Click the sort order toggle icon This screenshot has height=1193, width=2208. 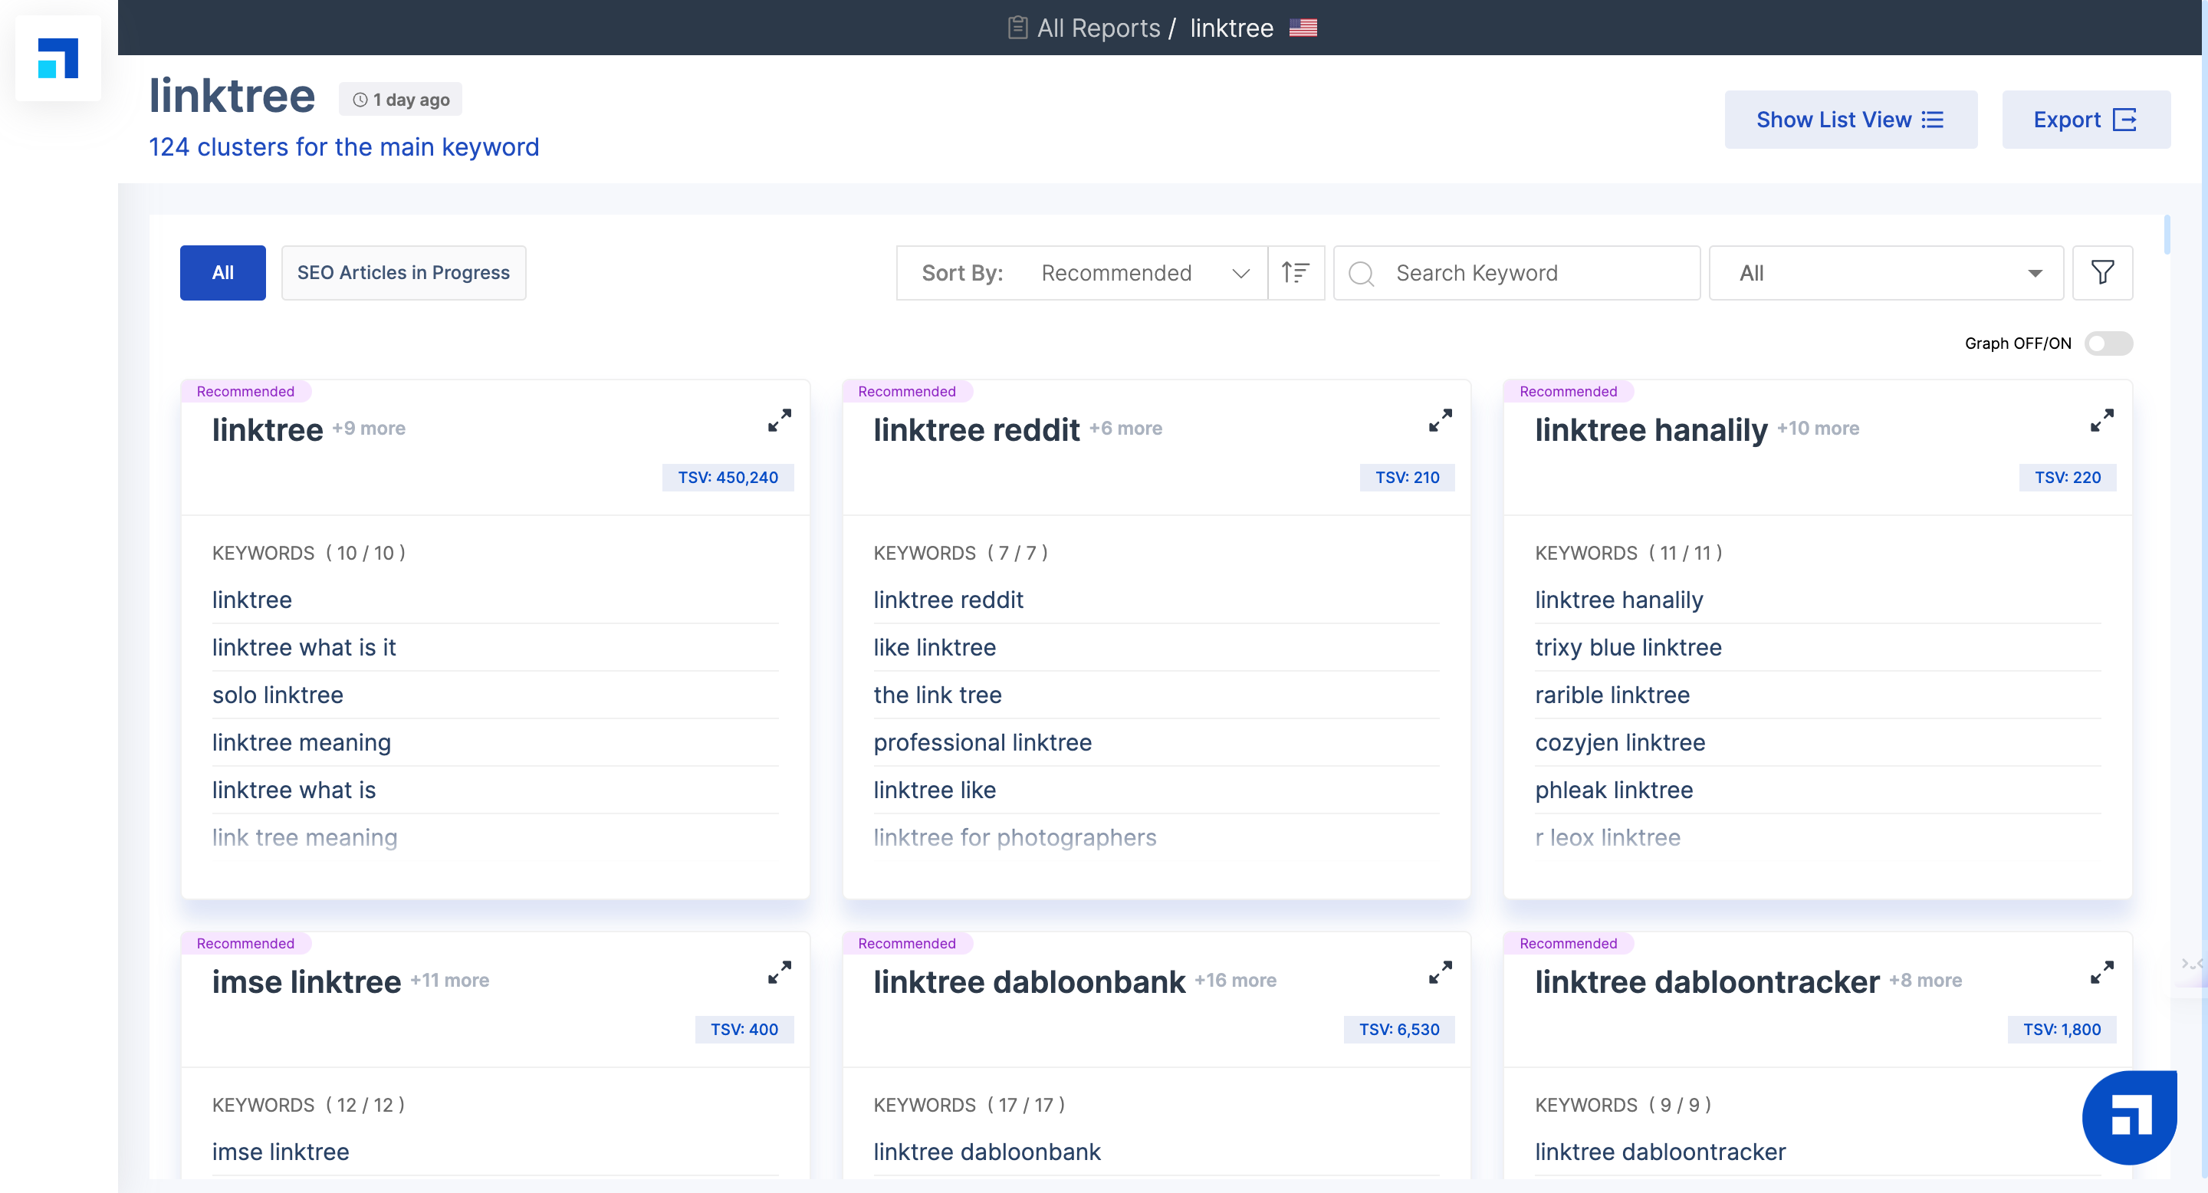[1294, 272]
